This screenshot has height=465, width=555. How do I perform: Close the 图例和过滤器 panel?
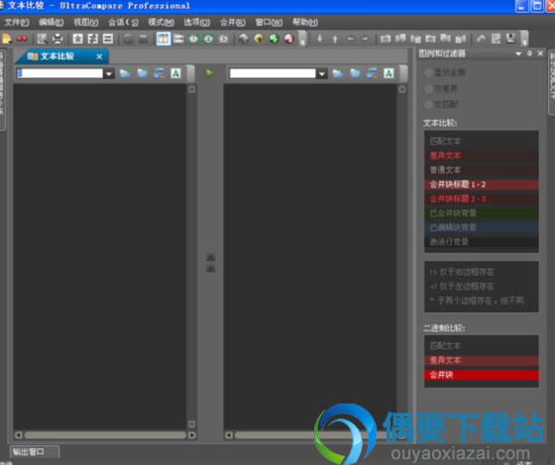pyautogui.click(x=540, y=54)
